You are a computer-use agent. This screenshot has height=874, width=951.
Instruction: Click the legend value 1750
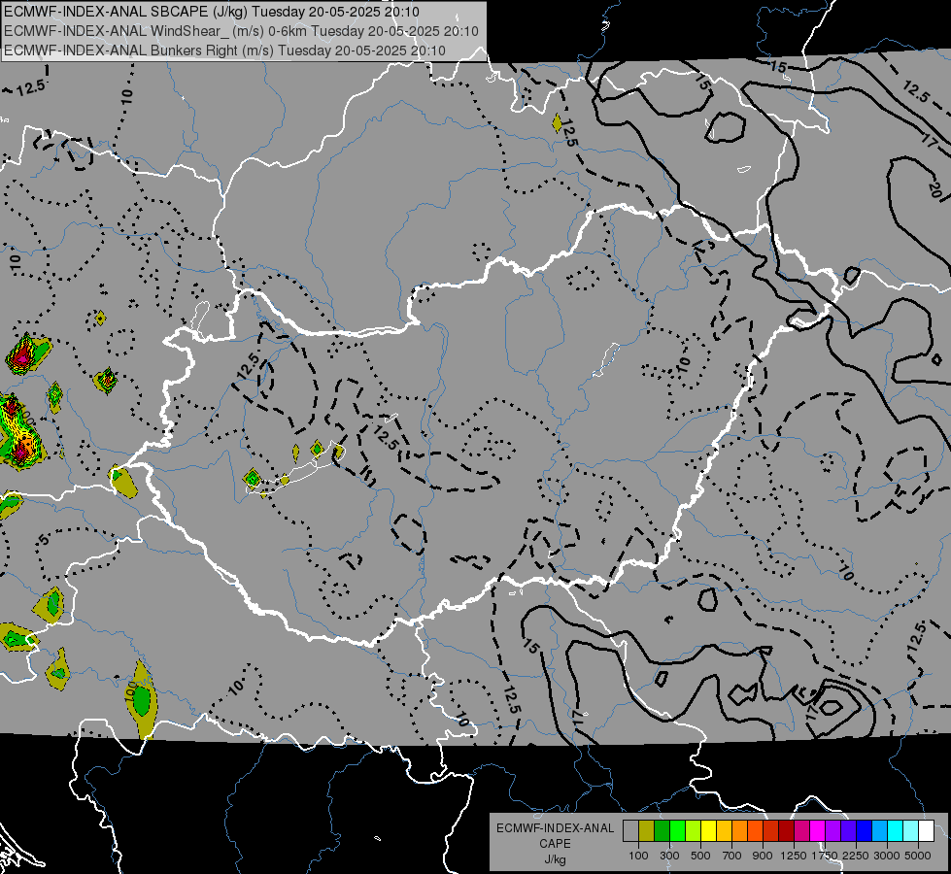click(x=826, y=856)
